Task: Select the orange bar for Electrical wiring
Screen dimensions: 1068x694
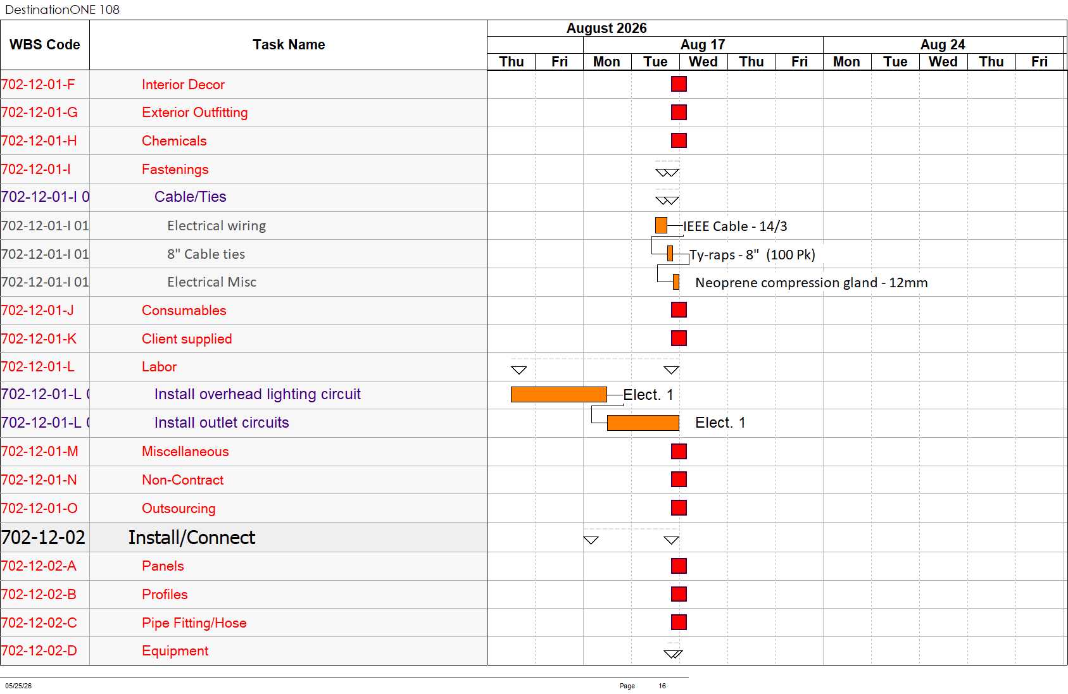Action: click(x=661, y=225)
